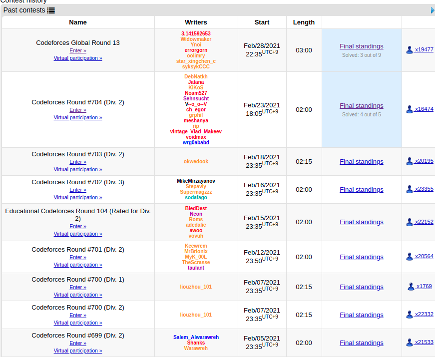This screenshot has height=357, width=435.
Task: Open writer profile wrg0ababd
Action: point(196,143)
